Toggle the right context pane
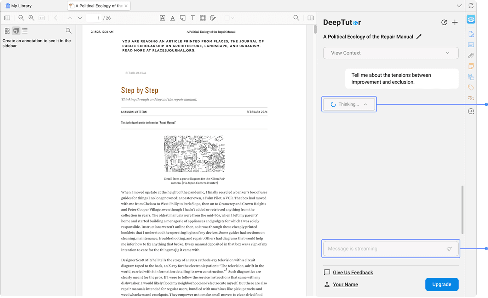The height and width of the screenshot is (298, 488). click(311, 18)
